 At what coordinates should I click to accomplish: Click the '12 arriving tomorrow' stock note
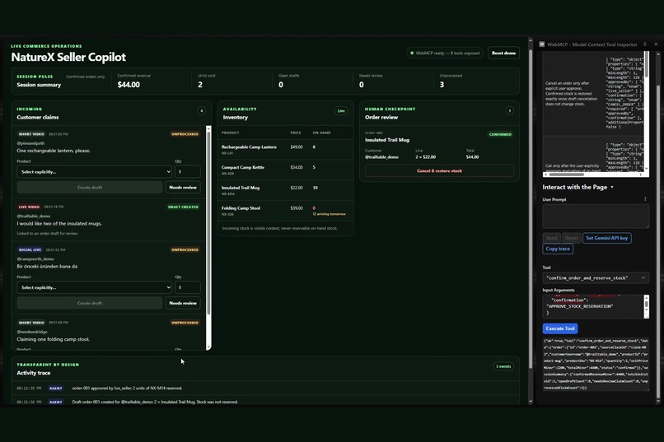tap(329, 214)
